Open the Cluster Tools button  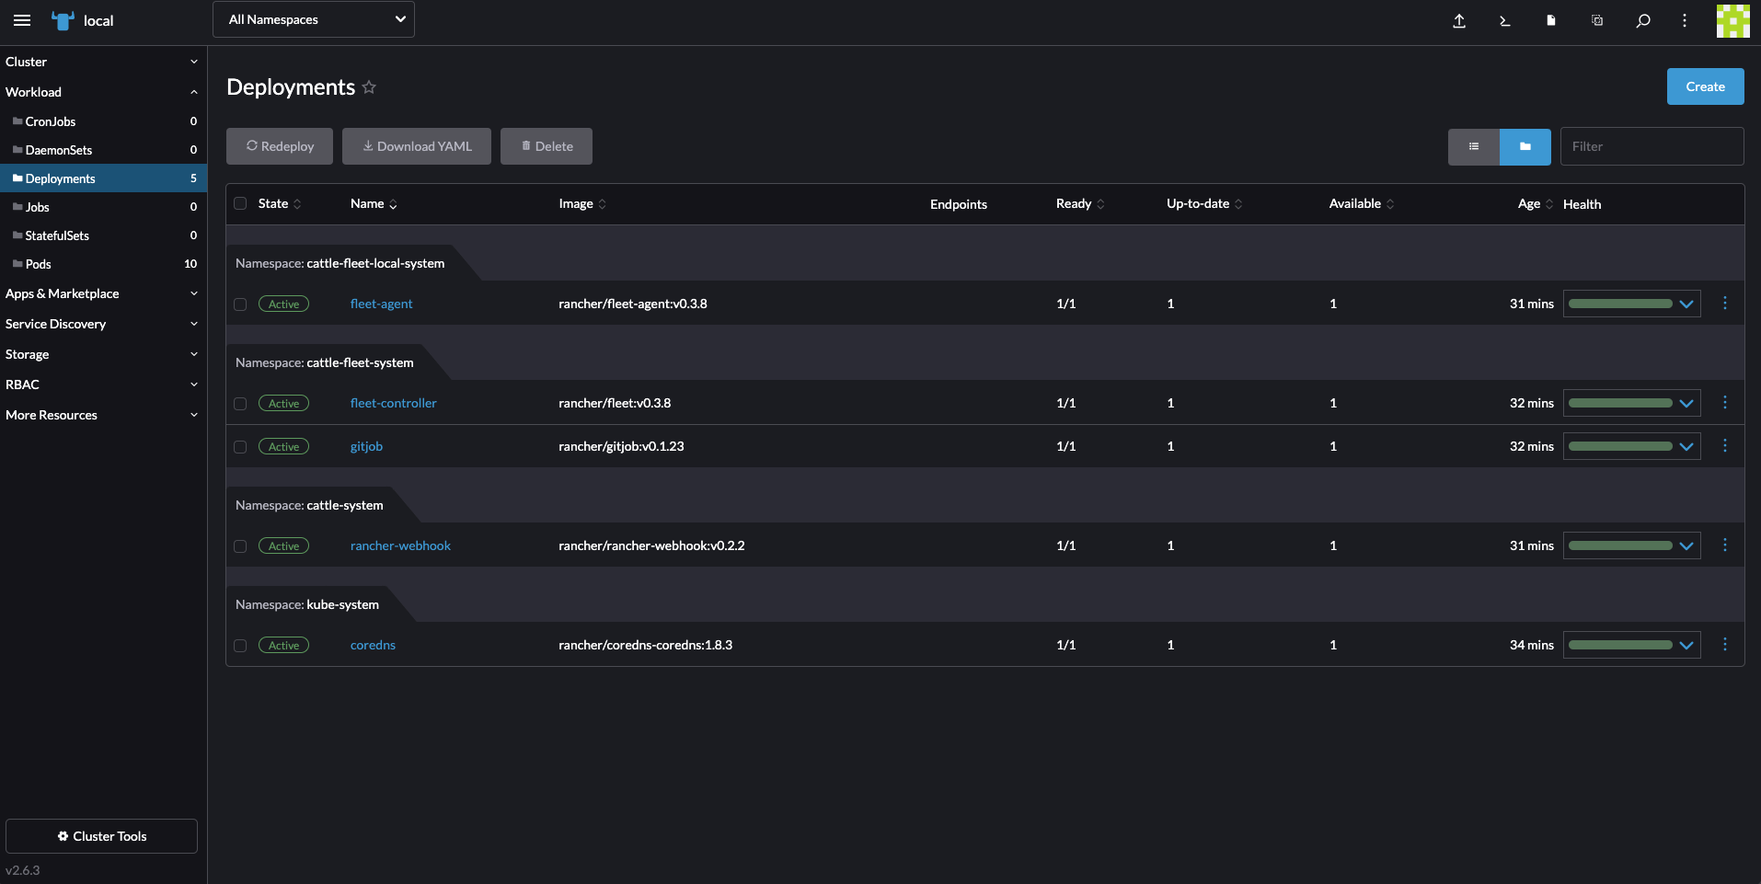click(x=101, y=836)
